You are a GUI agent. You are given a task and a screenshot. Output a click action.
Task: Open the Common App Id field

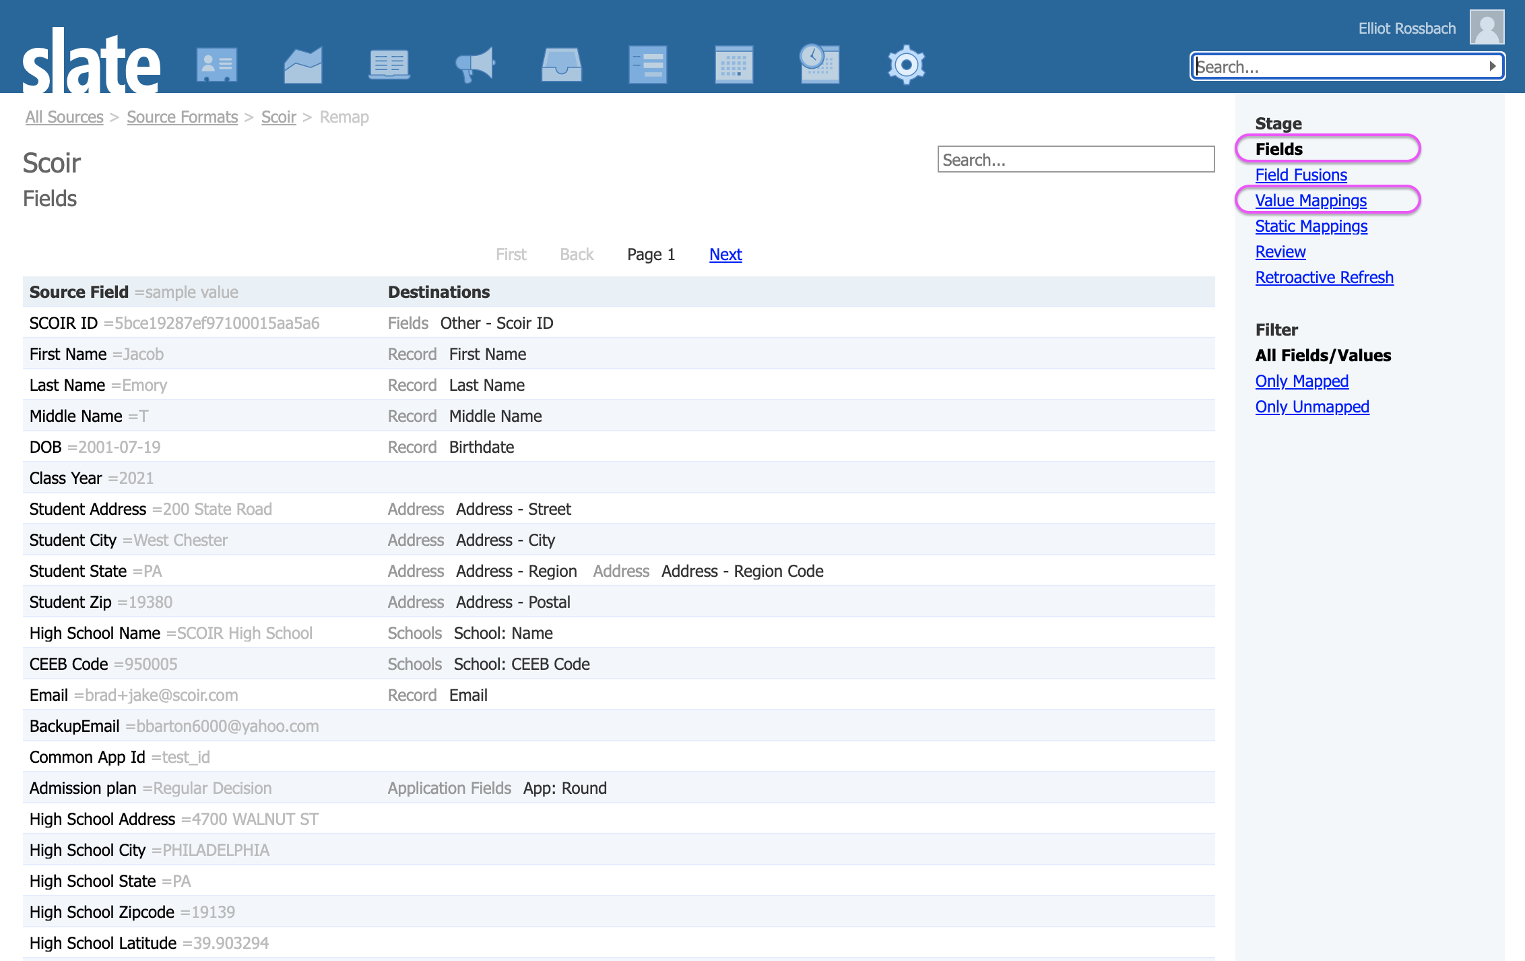88,757
